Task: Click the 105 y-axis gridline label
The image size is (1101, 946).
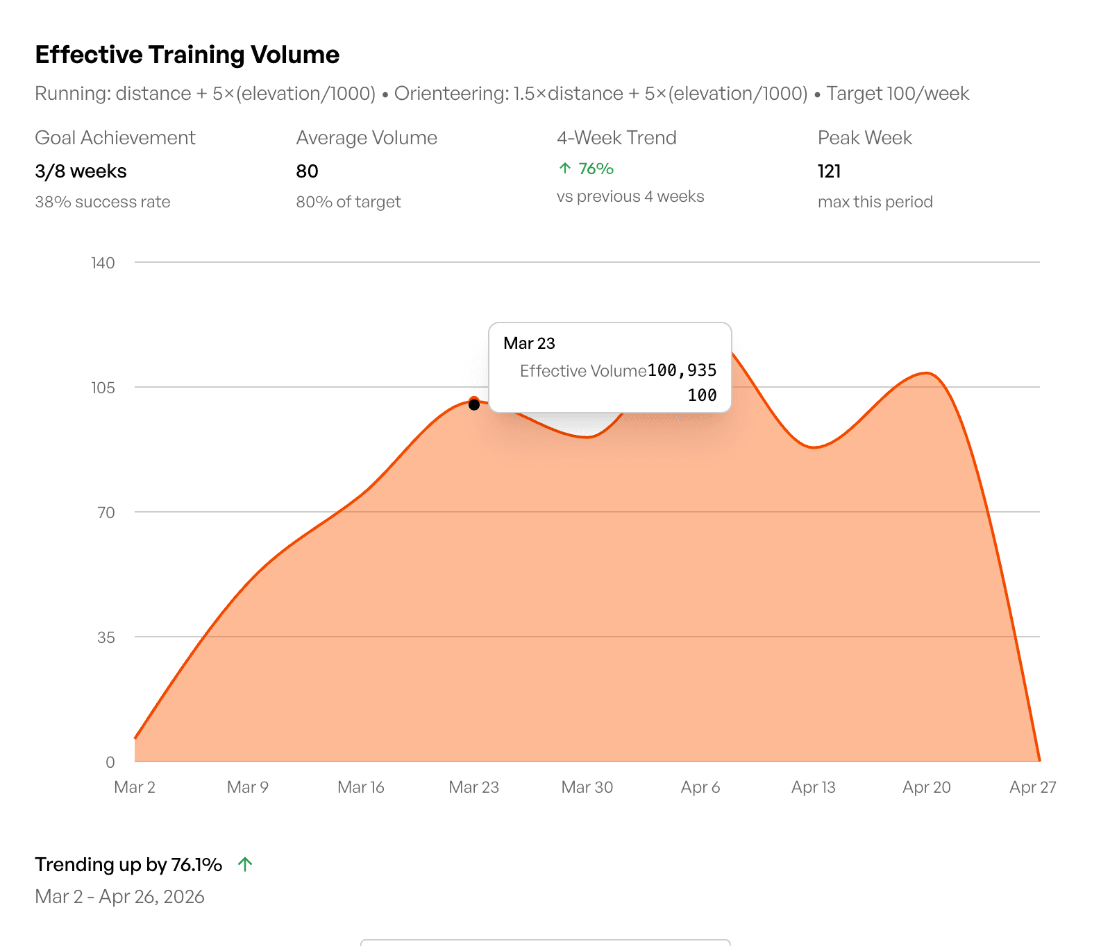Action: 103,388
